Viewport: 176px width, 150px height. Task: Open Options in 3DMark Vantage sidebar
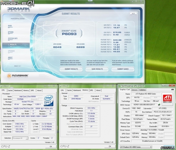[11, 32]
